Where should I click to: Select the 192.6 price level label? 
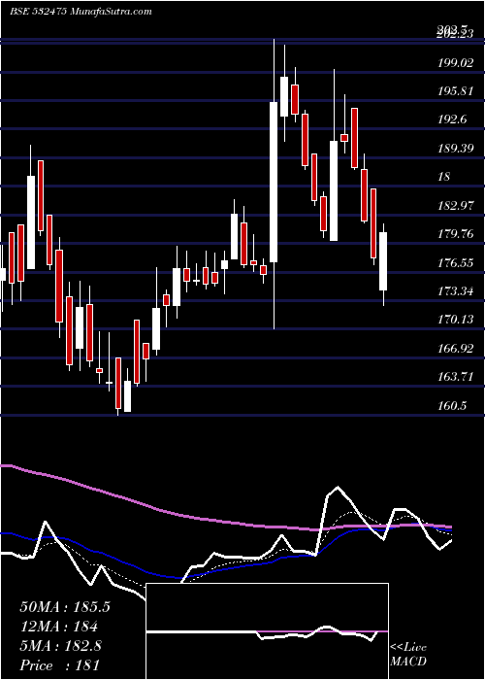pyautogui.click(x=452, y=120)
